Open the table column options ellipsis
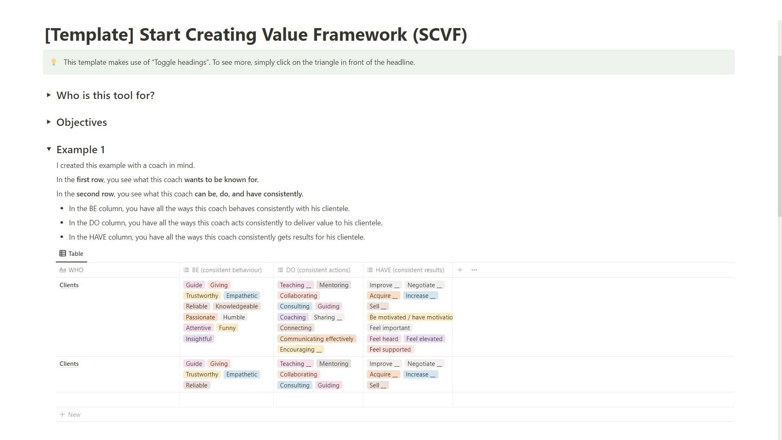The width and height of the screenshot is (782, 440). click(x=474, y=270)
